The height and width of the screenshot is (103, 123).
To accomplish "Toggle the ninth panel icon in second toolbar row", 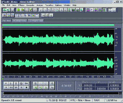I will coord(37,15).
